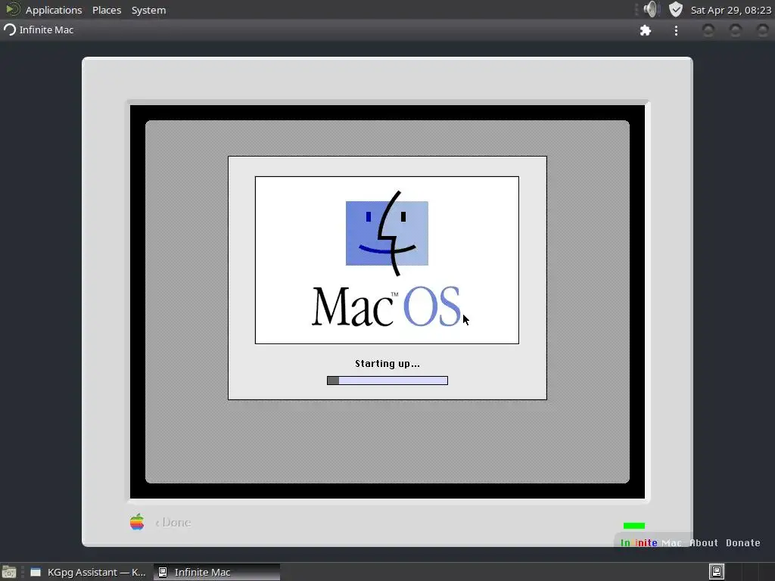The width and height of the screenshot is (775, 581).
Task: Select the Infinite Mac taskbar button
Action: [216, 572]
